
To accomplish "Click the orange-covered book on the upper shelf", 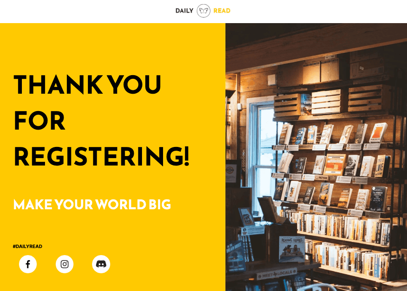I will pos(378,132).
